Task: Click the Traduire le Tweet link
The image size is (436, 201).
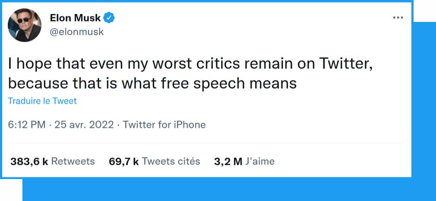Action: pos(42,101)
